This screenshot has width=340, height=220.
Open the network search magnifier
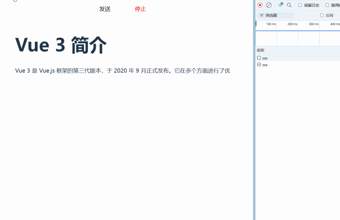tap(289, 5)
